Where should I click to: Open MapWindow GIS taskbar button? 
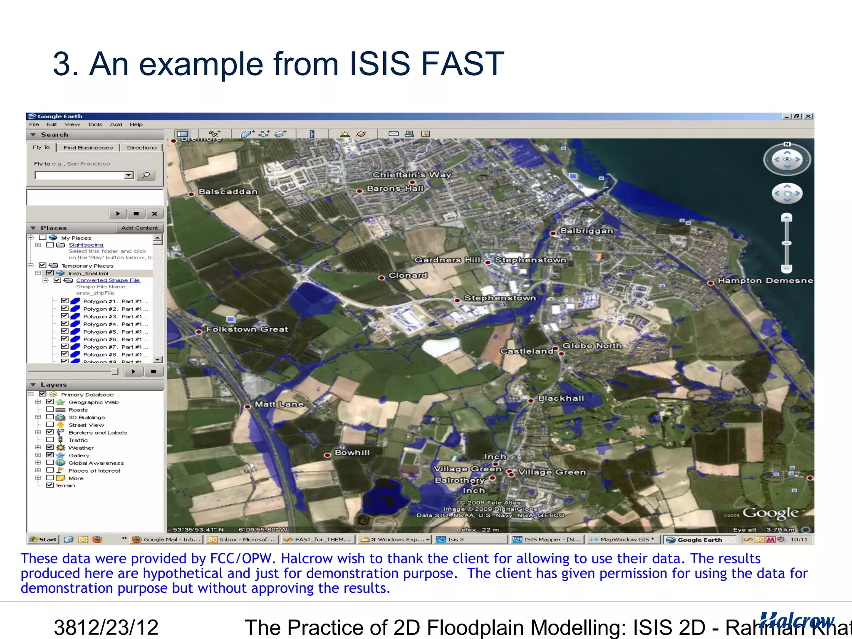tap(624, 539)
